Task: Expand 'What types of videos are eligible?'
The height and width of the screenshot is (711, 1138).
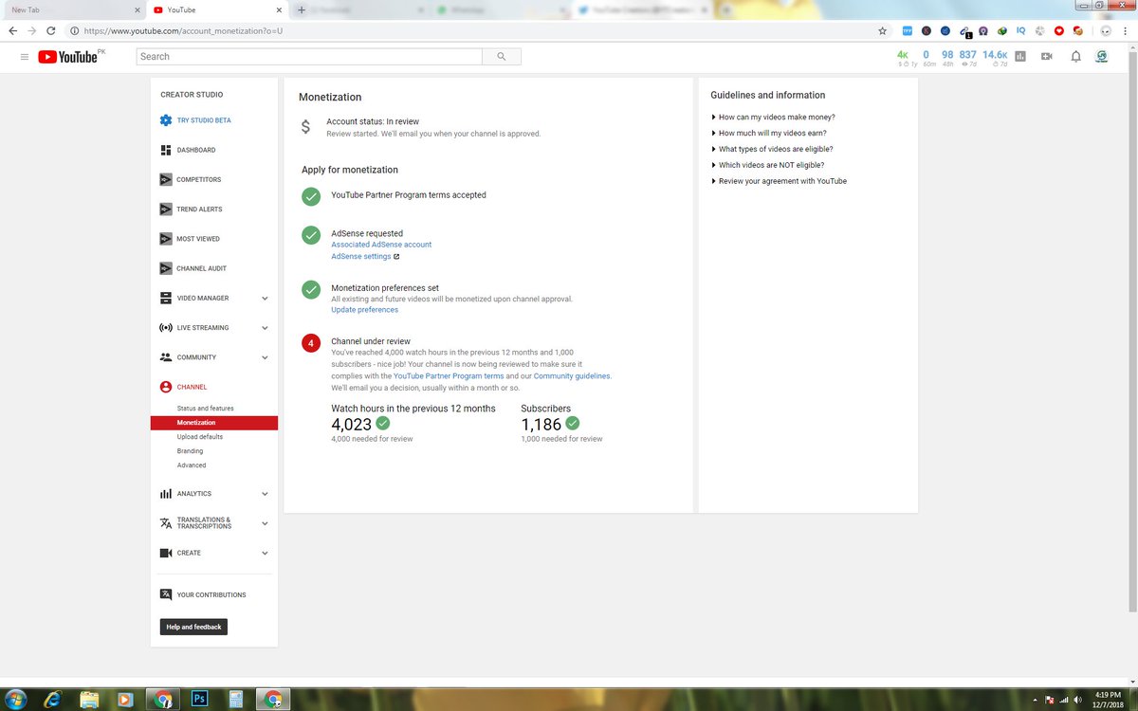Action: click(772, 149)
